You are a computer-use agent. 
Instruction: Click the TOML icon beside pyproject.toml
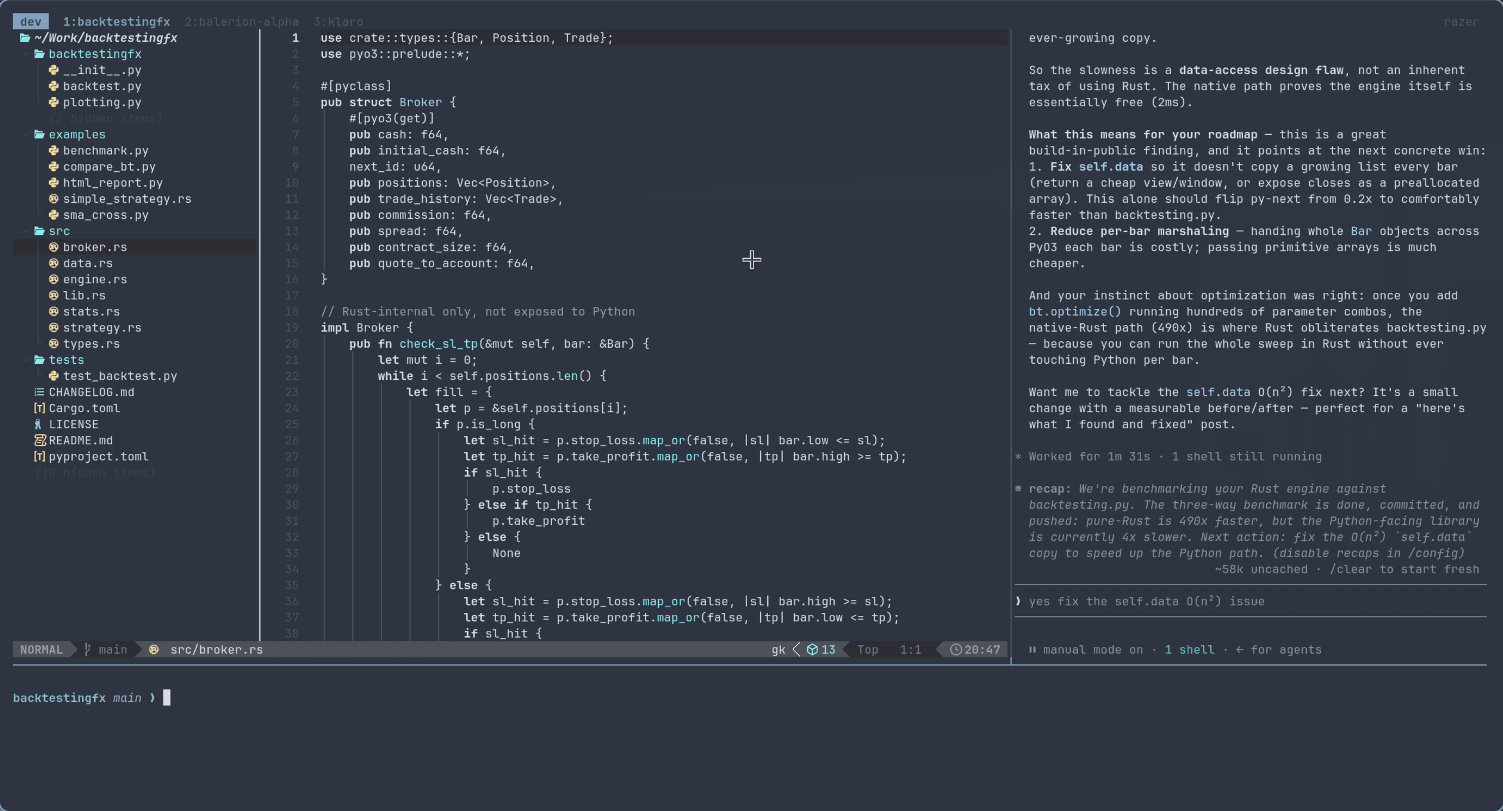point(39,456)
